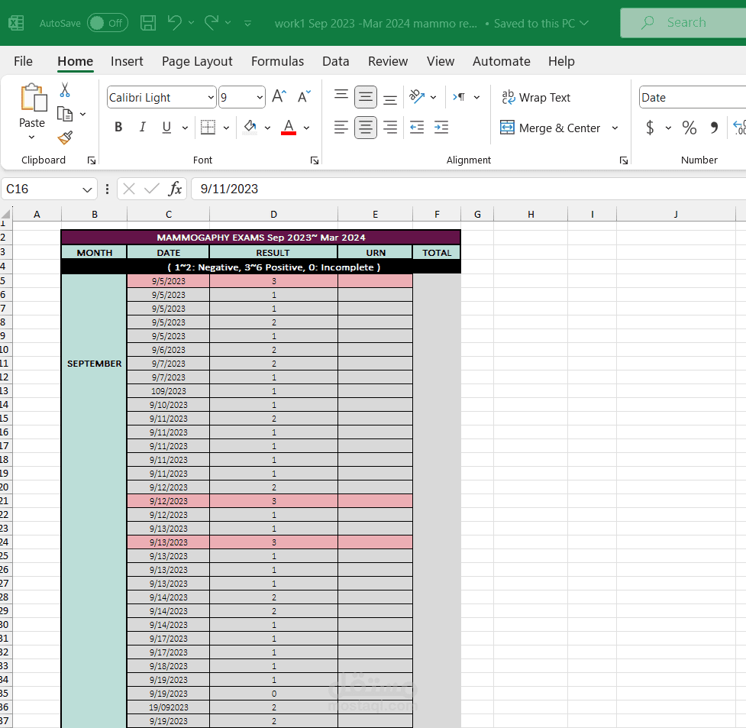Click the formula bar Cancel X icon

pos(129,189)
